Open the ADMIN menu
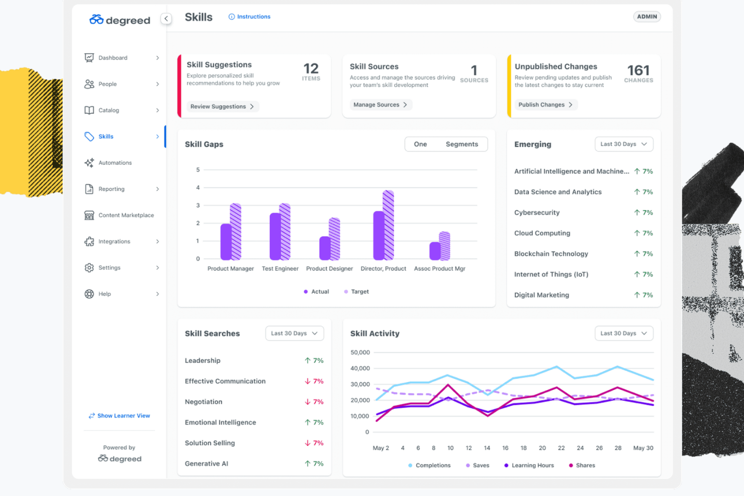Screen dimensions: 744x496 click(x=647, y=16)
